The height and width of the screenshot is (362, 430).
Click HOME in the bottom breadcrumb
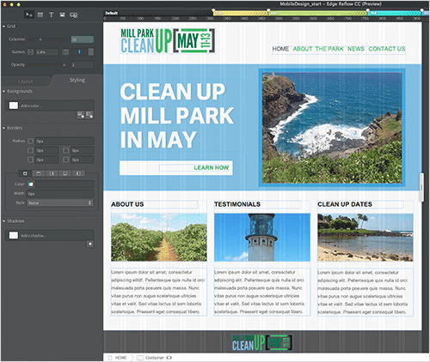tap(121, 358)
